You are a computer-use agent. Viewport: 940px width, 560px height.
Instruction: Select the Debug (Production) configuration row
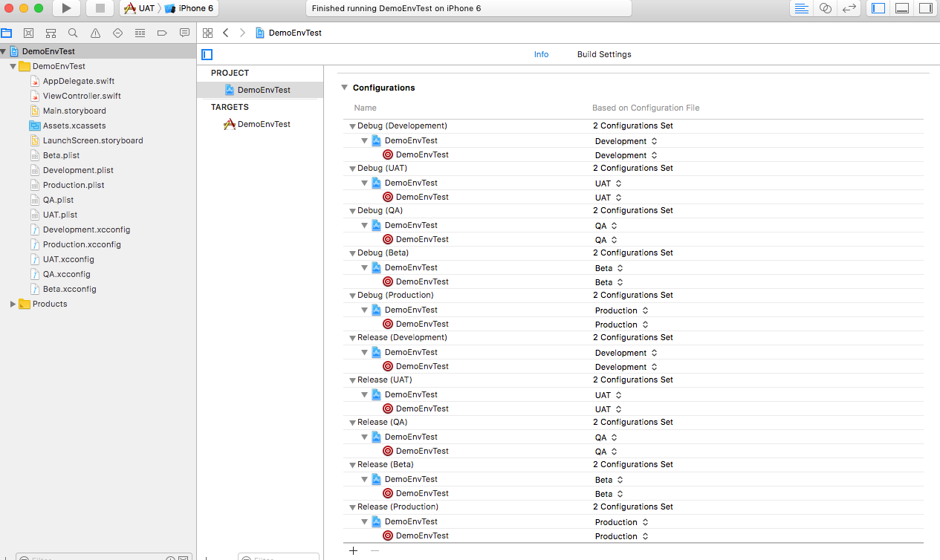click(x=633, y=296)
